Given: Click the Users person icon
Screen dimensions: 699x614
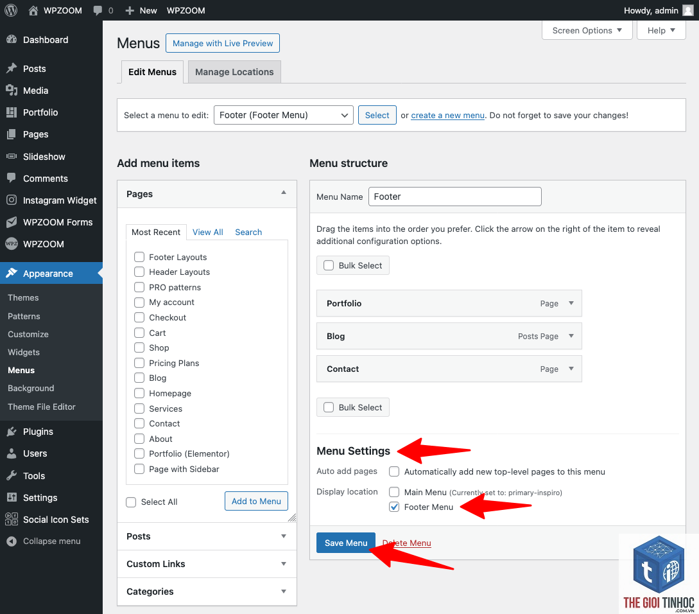Looking at the screenshot, I should pos(12,453).
